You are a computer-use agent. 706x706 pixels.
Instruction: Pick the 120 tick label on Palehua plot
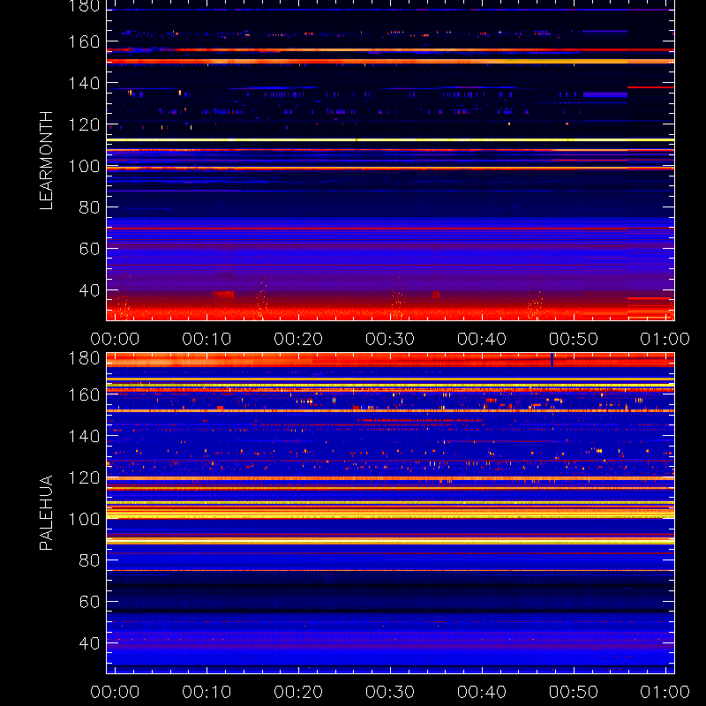point(84,477)
